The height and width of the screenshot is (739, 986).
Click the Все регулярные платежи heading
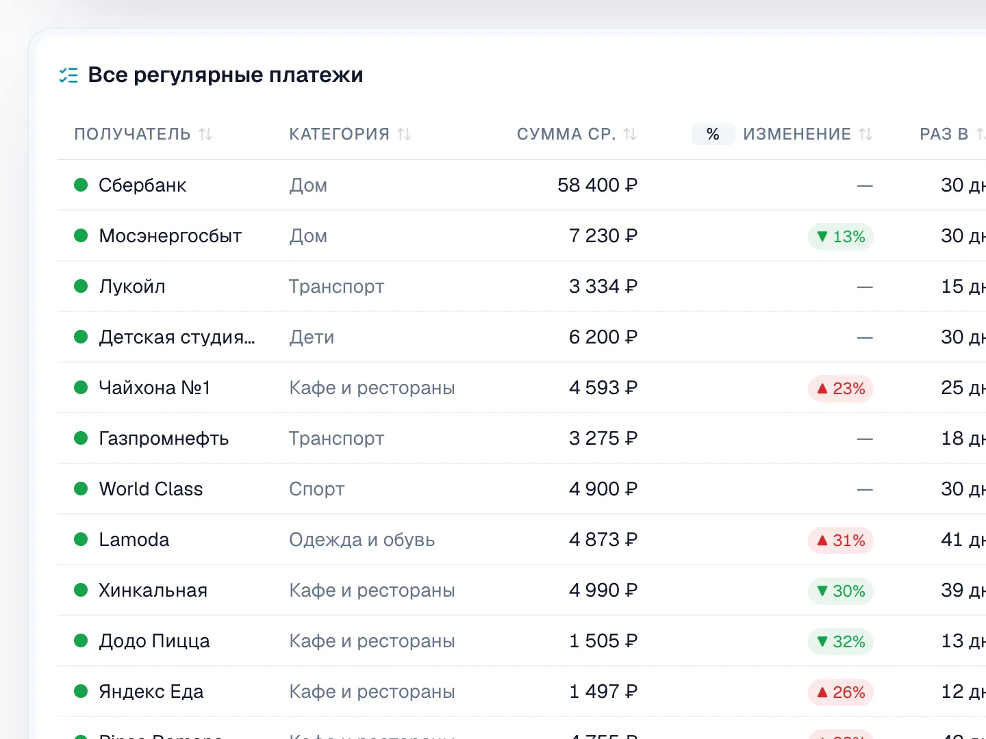tap(225, 75)
